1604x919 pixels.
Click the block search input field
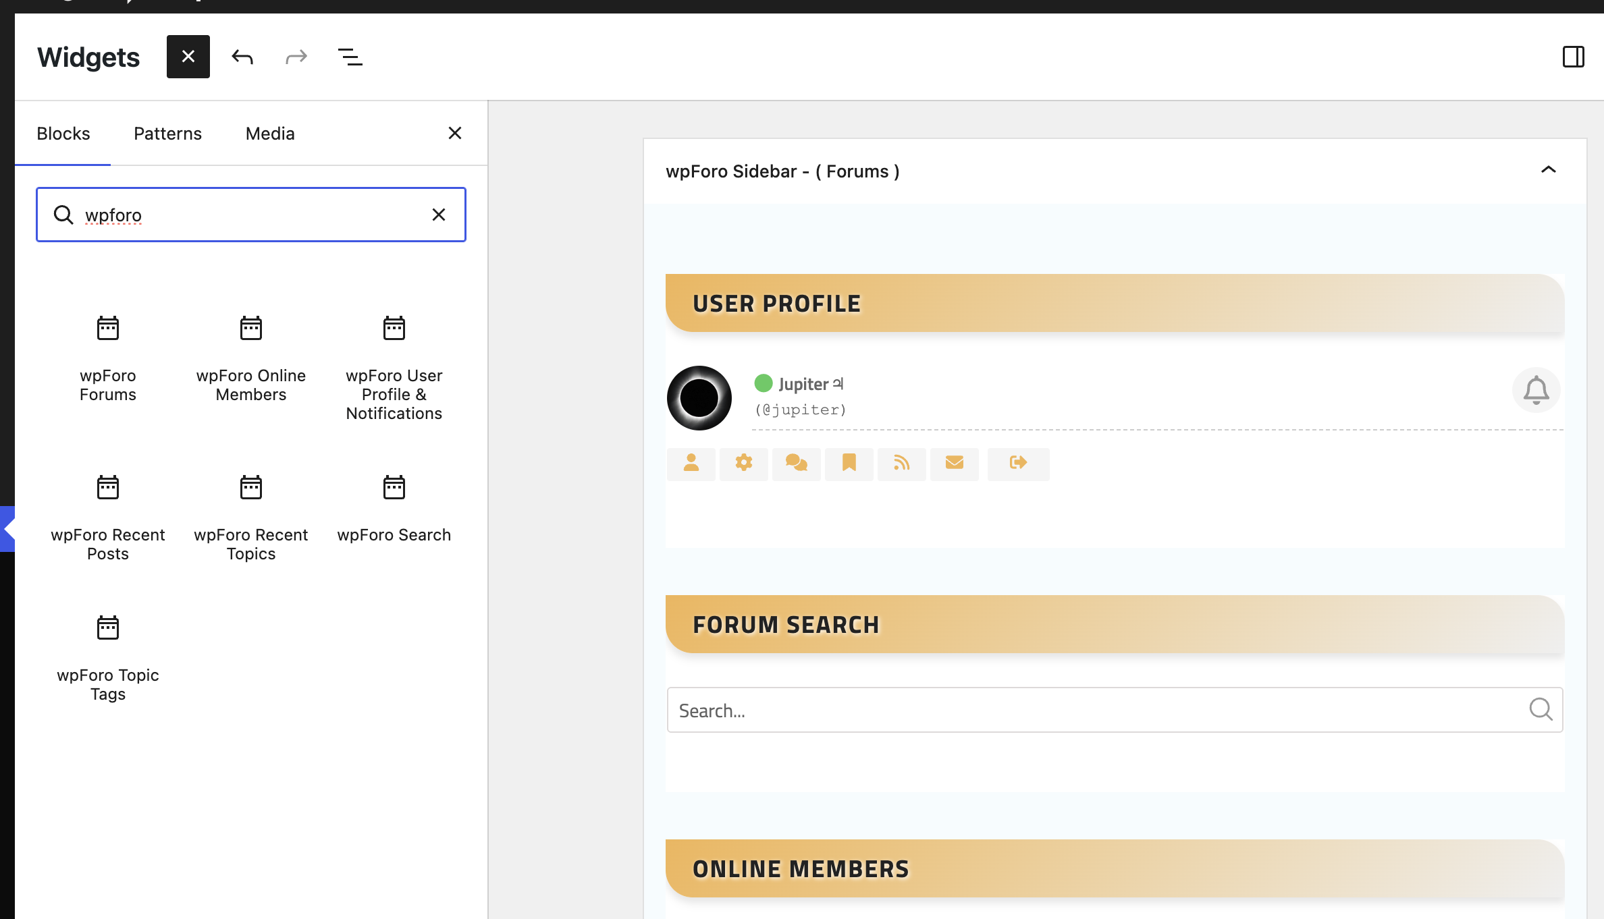(250, 215)
